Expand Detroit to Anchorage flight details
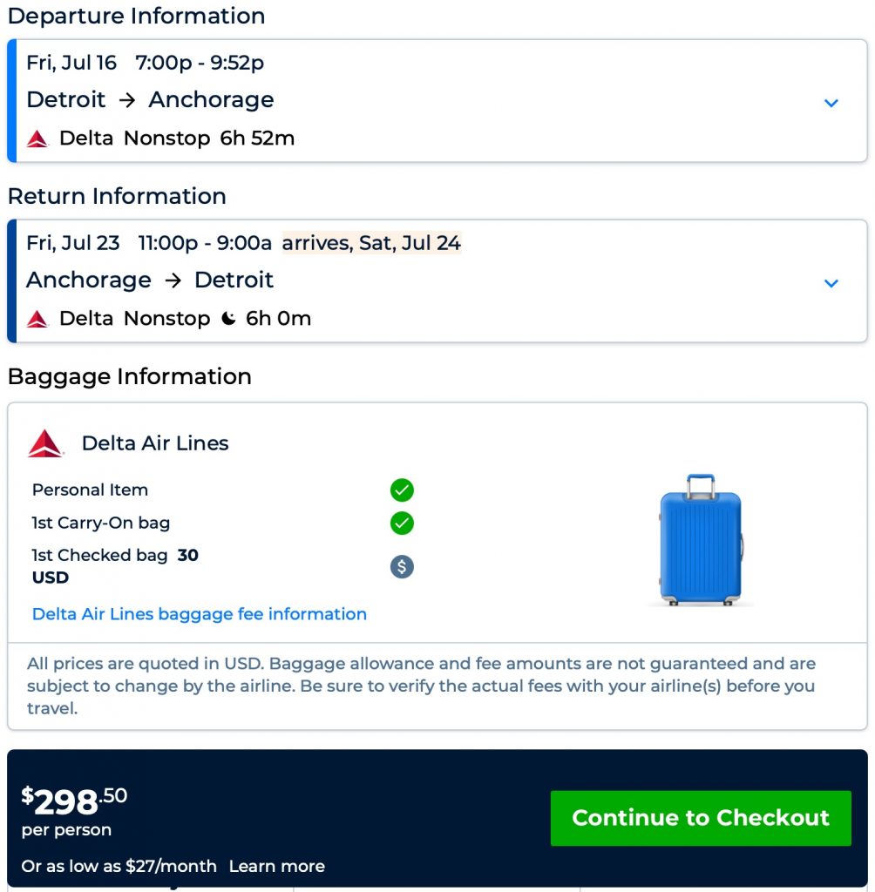This screenshot has height=892, width=875. 831,103
